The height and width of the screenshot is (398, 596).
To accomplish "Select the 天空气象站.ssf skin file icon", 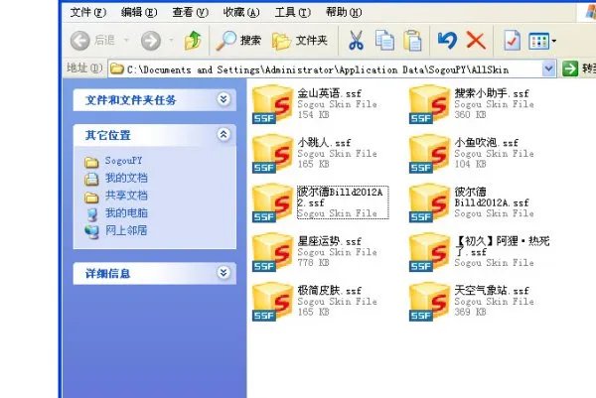I will point(429,302).
